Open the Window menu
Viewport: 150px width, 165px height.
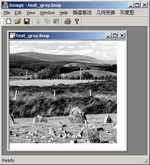pos(47,13)
